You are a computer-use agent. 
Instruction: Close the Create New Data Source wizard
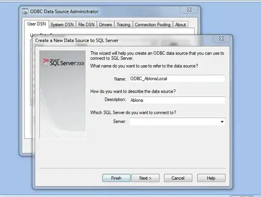[221, 39]
